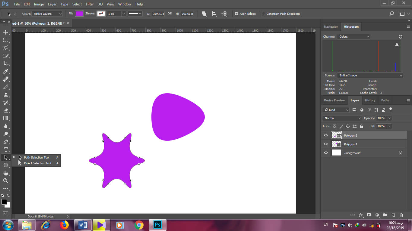Open the Search icon in options bar
This screenshot has height=231, width=412.
392,14
